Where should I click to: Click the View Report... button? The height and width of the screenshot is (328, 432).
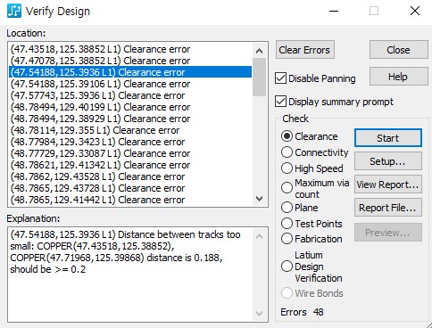(388, 184)
